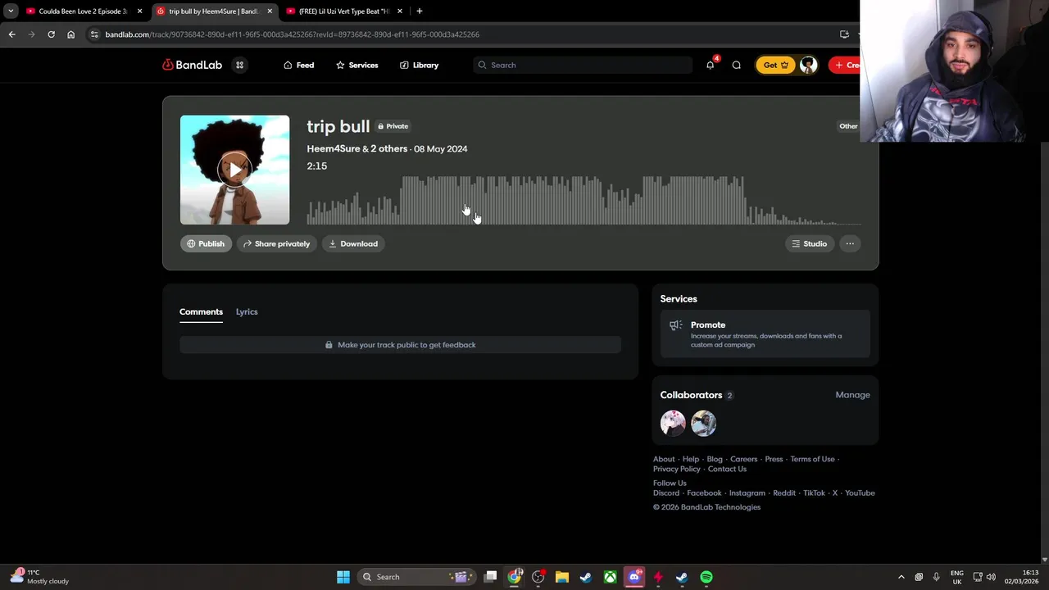
Task: Open the YouTube footer link
Action: (860, 492)
